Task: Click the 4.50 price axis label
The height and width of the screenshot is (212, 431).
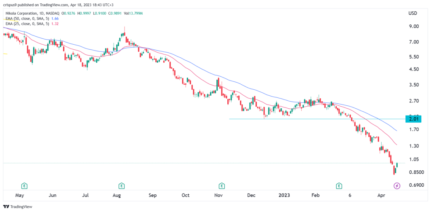Action: (413, 70)
